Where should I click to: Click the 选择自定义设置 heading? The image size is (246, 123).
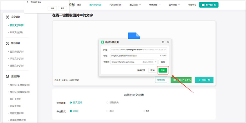134,95
